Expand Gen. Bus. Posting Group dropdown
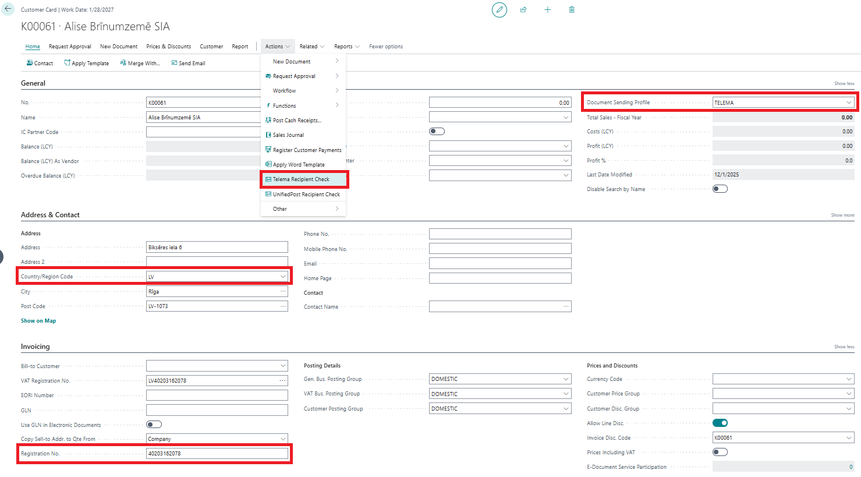This screenshot has width=861, height=477. (x=566, y=379)
